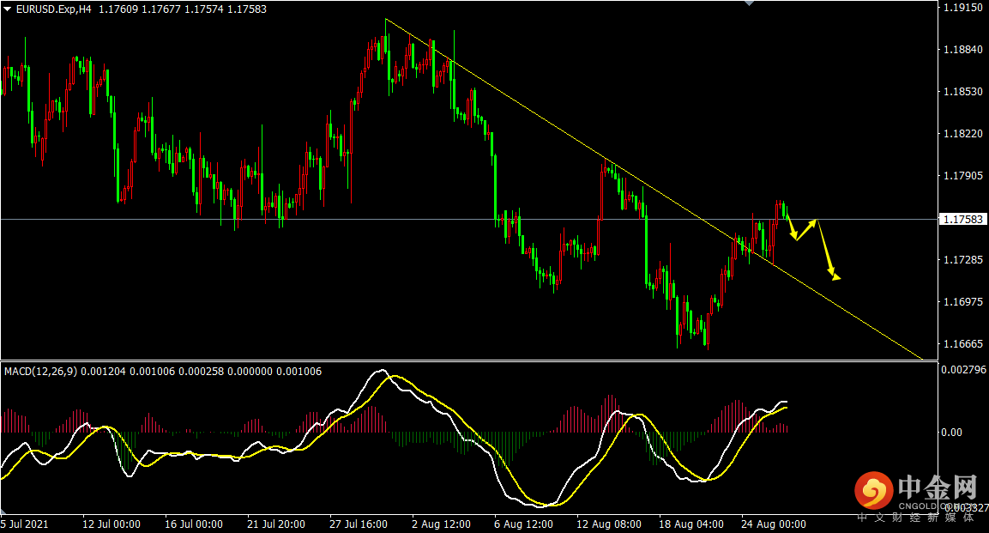This screenshot has width=989, height=533.
Task: Click the high value 1.17677 in the title row
Action: click(x=161, y=9)
